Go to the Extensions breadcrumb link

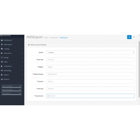54,38
